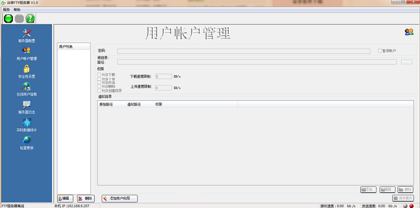Open 服务器日志 magnifier icon

click(x=27, y=104)
